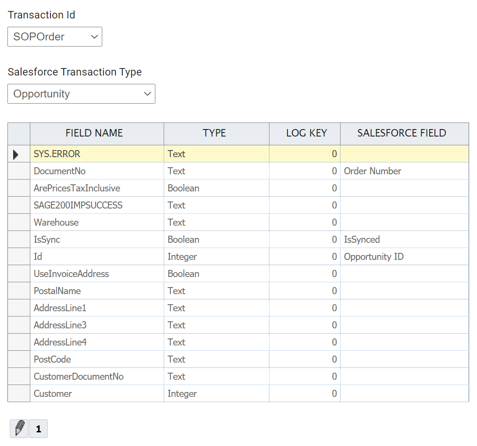477x446 pixels.
Task: Select the IsSynced Salesforce field cell
Action: [x=362, y=240]
